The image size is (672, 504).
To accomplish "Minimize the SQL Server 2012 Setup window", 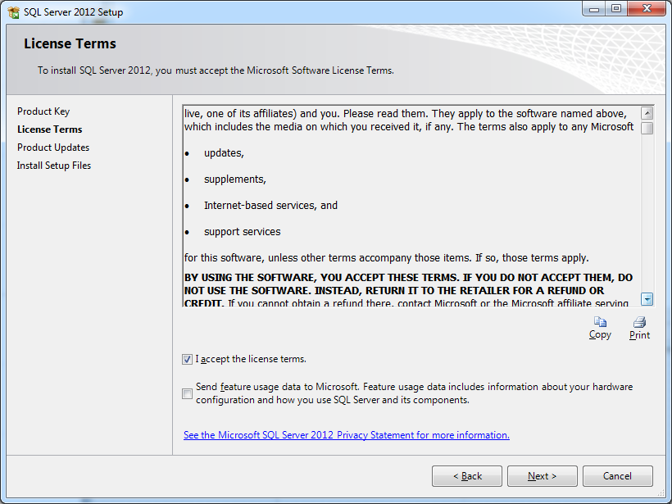I will [x=594, y=9].
